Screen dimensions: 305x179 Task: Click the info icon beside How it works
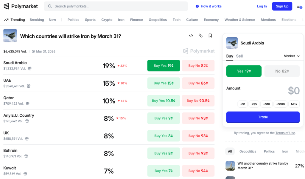[197, 6]
